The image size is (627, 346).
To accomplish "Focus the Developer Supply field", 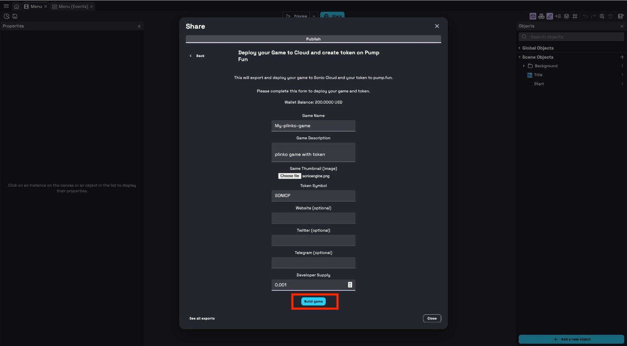I will pos(313,285).
